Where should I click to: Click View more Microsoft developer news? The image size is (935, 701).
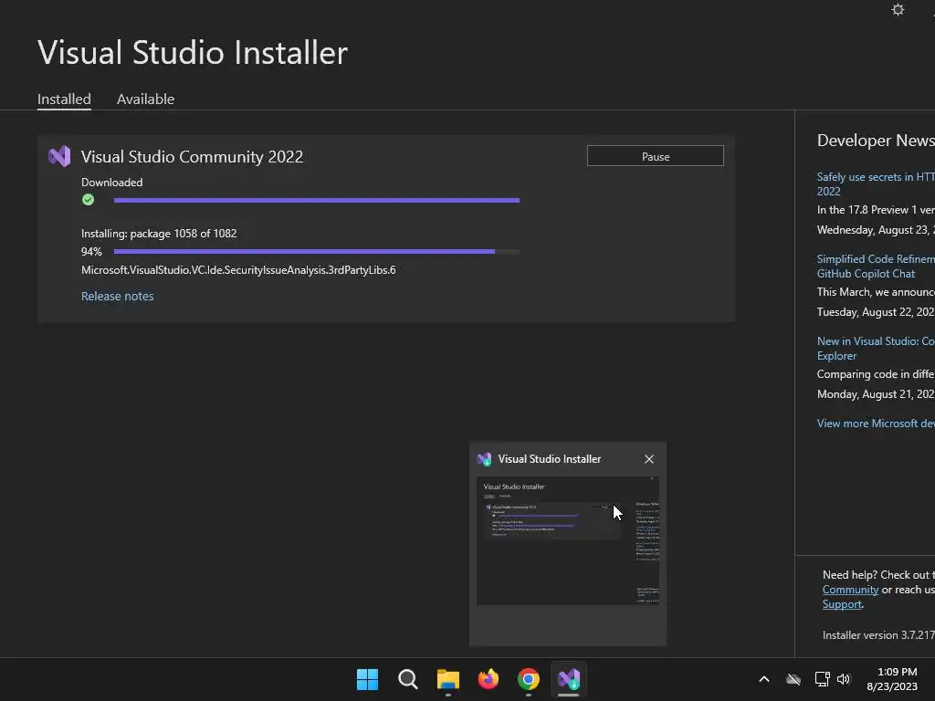pyautogui.click(x=876, y=424)
